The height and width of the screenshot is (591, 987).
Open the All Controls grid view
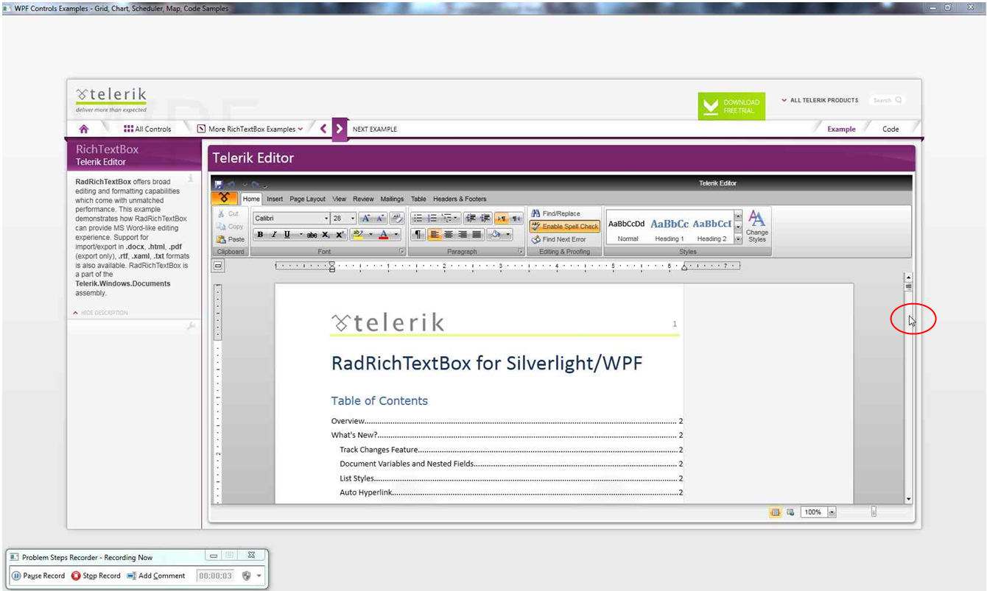coord(147,129)
